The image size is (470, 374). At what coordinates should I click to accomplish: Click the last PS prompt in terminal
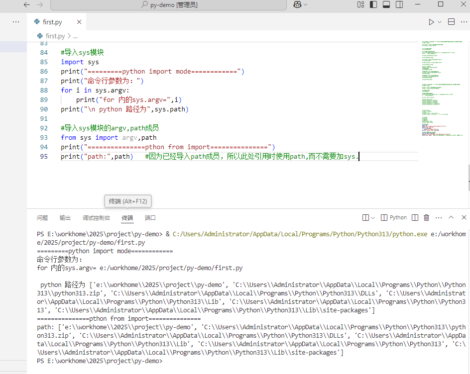(100, 361)
